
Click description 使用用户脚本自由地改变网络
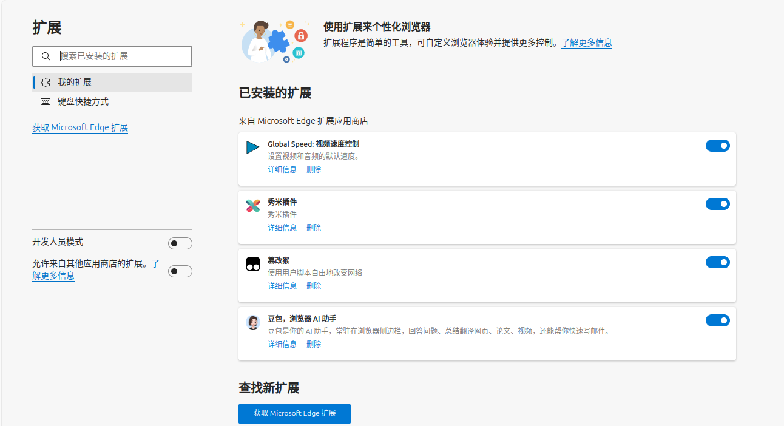point(315,272)
